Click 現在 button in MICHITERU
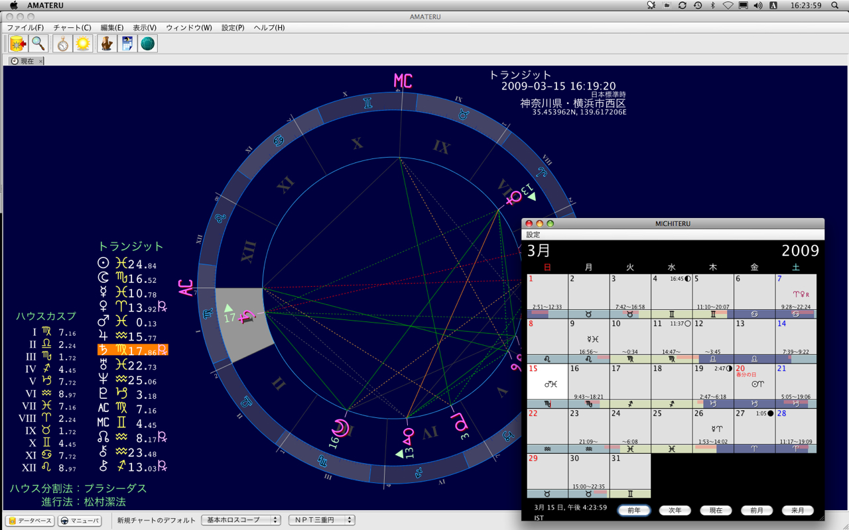The height and width of the screenshot is (530, 849). click(x=716, y=510)
